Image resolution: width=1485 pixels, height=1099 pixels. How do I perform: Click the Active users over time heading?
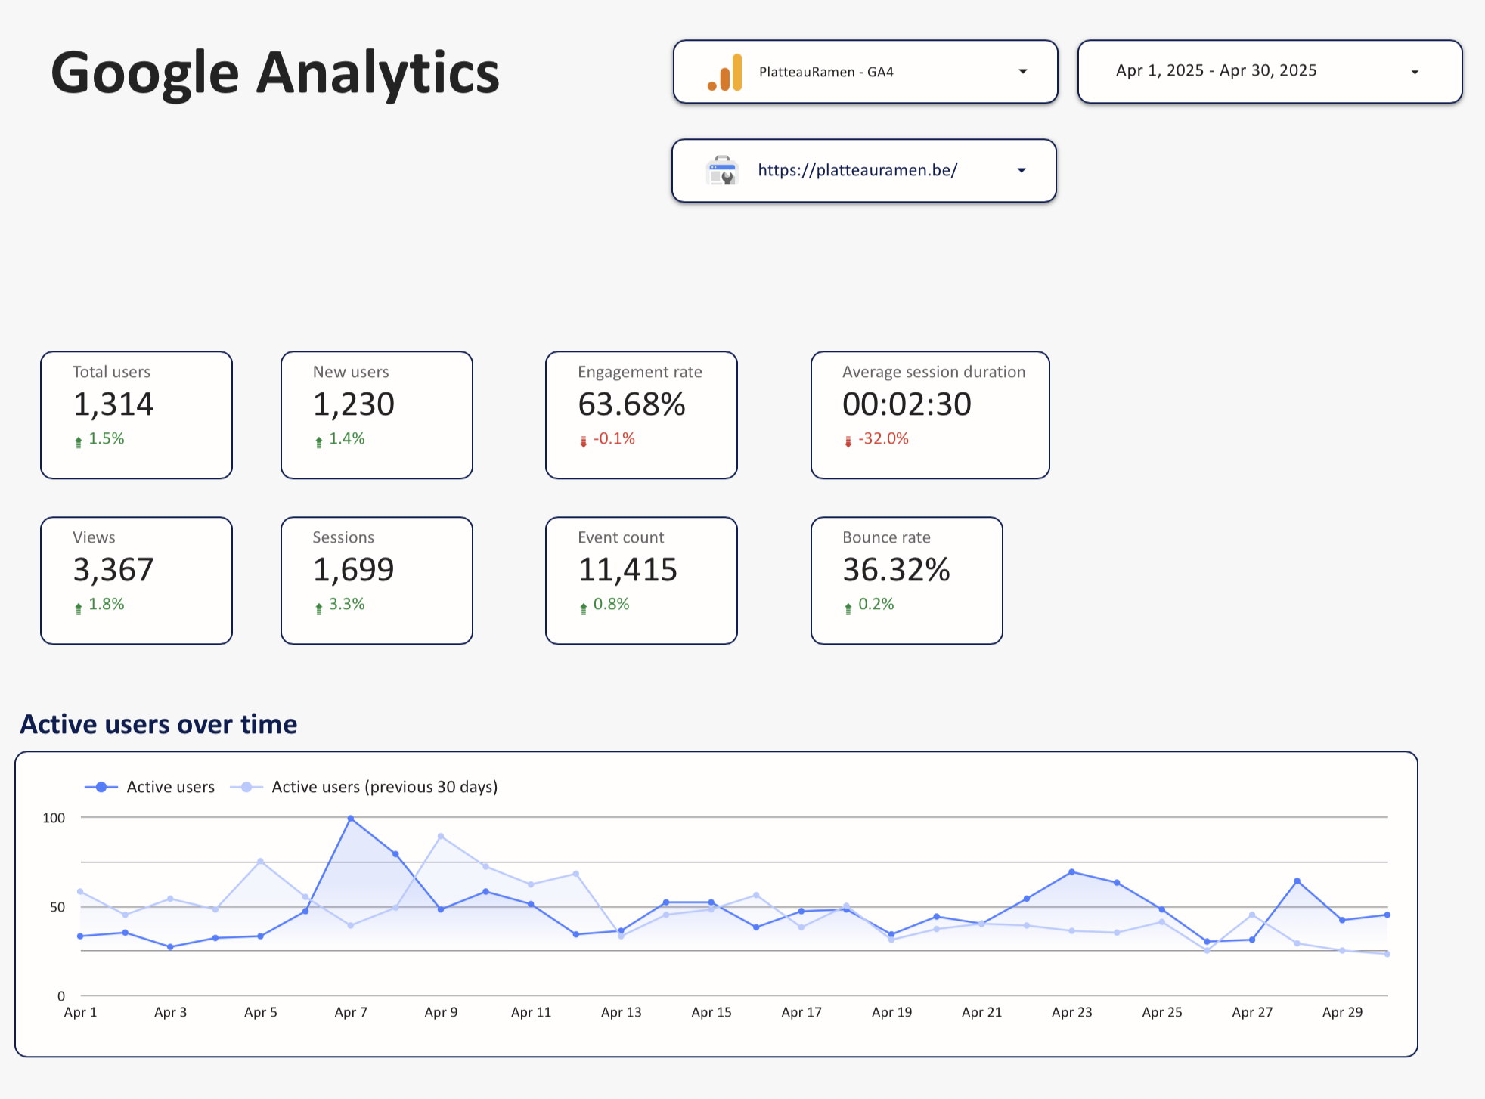[x=159, y=724]
